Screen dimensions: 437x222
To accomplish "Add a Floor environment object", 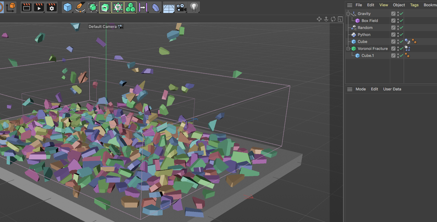I will tap(169, 7).
